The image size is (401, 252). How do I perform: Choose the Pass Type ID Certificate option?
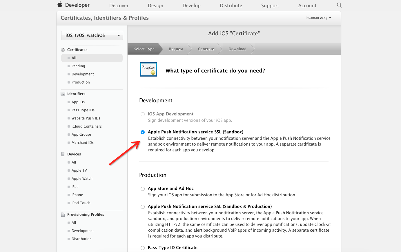[x=143, y=248]
